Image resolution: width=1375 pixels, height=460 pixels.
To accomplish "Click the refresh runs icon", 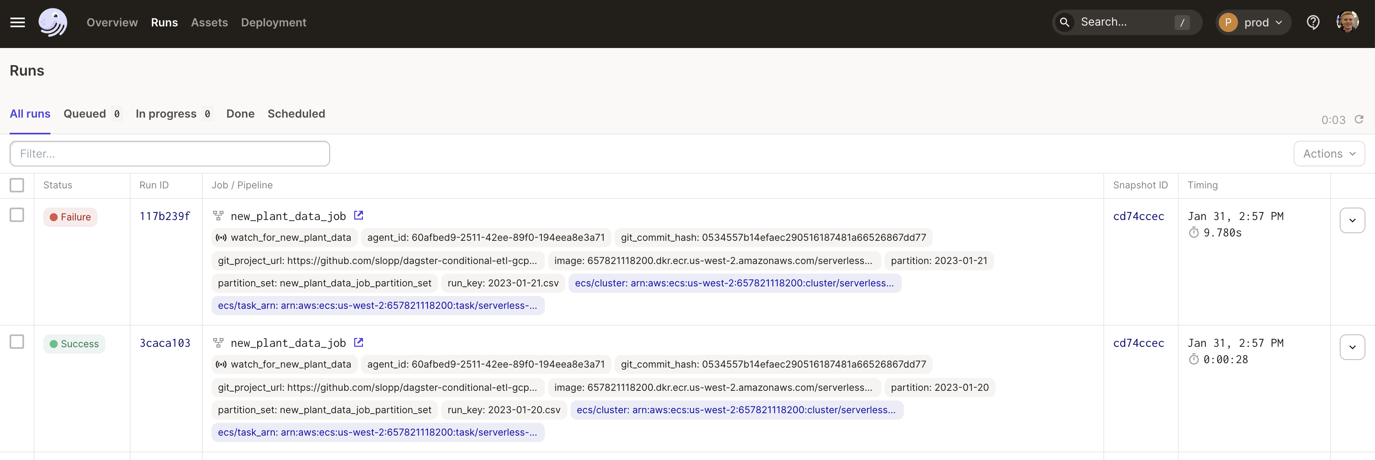I will tap(1359, 119).
